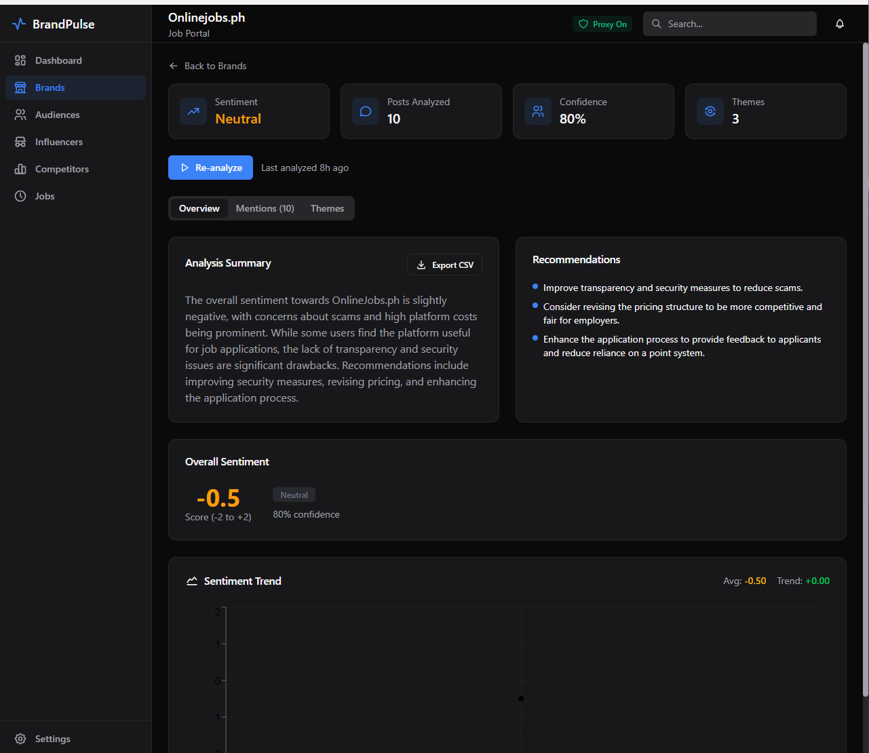Click the Dashboard grid icon
The image size is (869, 753).
point(20,60)
